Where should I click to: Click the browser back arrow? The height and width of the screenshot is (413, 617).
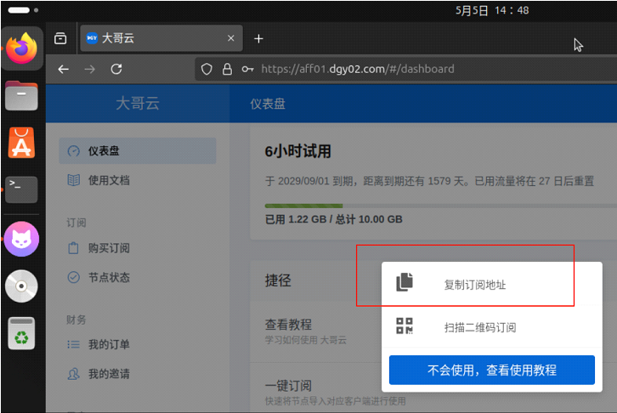(x=63, y=69)
